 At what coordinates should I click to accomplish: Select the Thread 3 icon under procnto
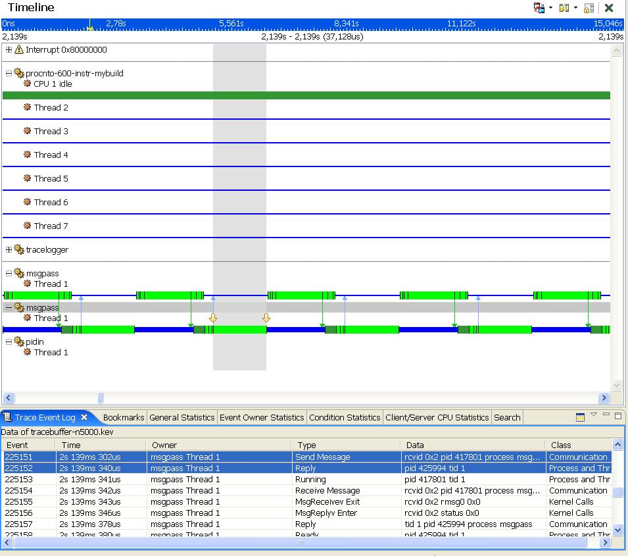[27, 131]
